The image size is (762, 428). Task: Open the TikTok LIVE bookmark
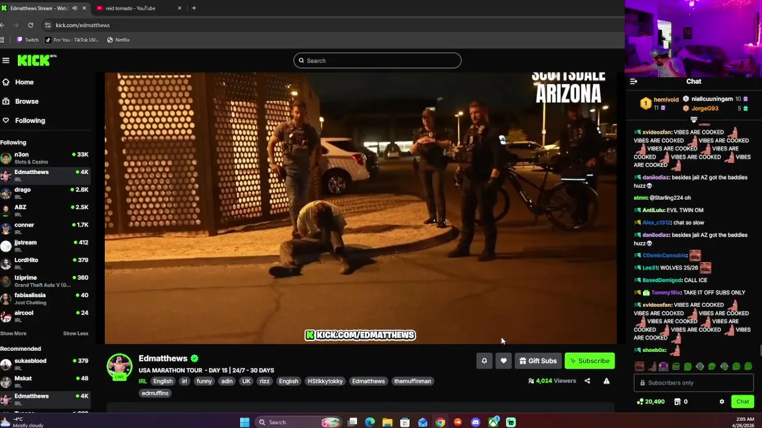pyautogui.click(x=72, y=40)
